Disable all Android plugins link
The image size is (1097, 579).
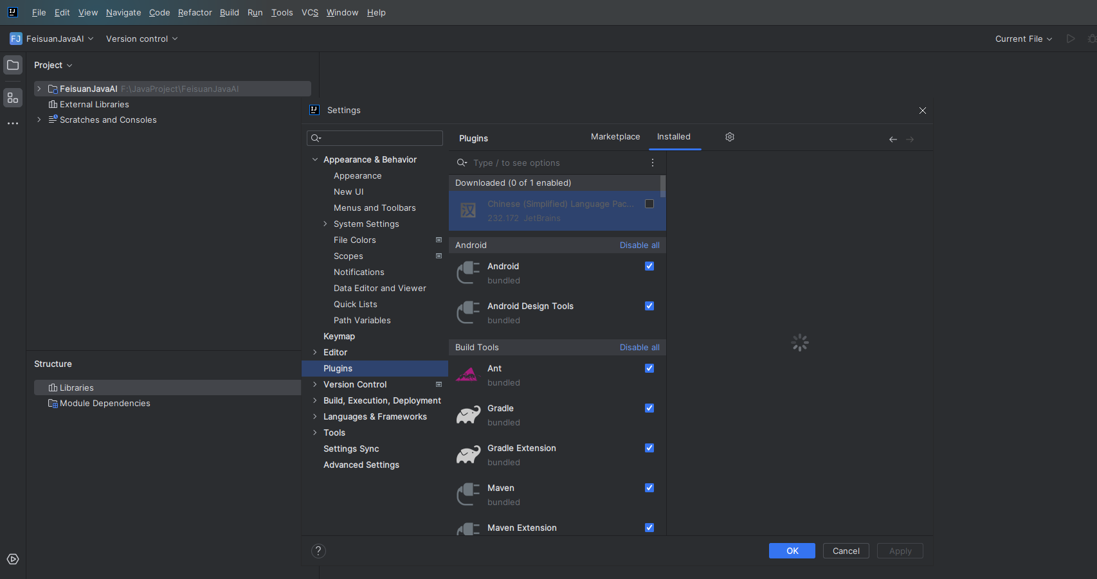click(x=640, y=245)
